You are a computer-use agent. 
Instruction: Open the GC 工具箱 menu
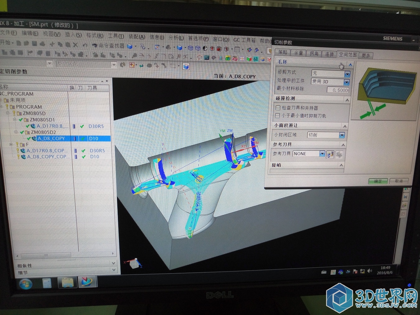(245, 40)
